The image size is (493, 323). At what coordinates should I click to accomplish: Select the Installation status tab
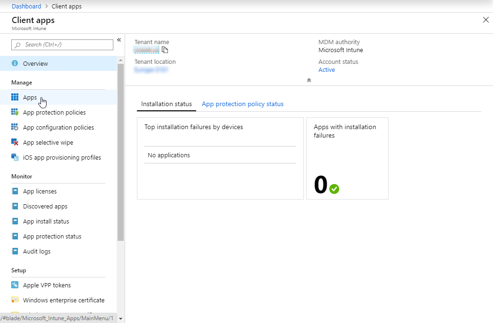[167, 104]
